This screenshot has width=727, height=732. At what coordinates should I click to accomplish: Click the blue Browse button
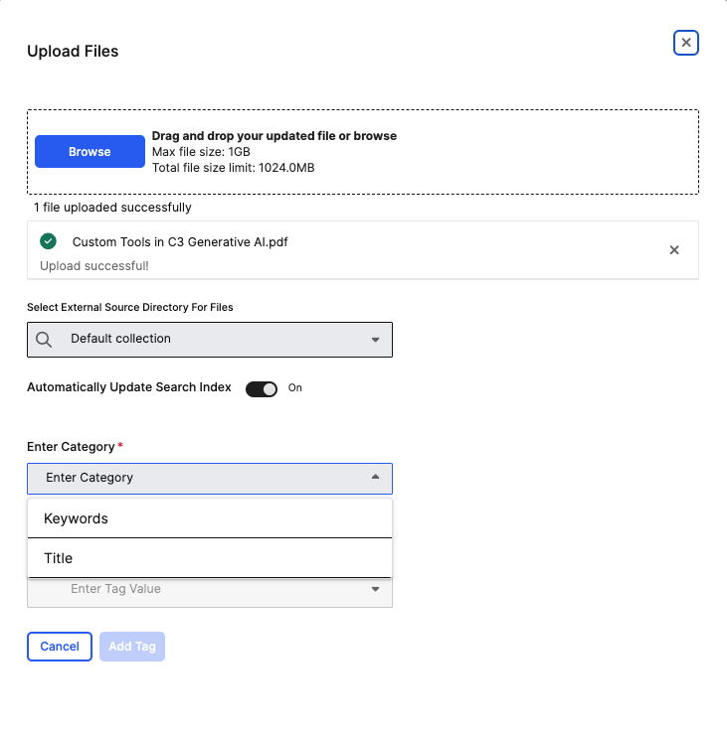point(90,152)
